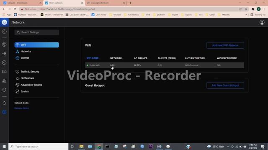The image size is (268, 150).
Task: Expand bookmarks overflow chevron
Action: point(246,15)
